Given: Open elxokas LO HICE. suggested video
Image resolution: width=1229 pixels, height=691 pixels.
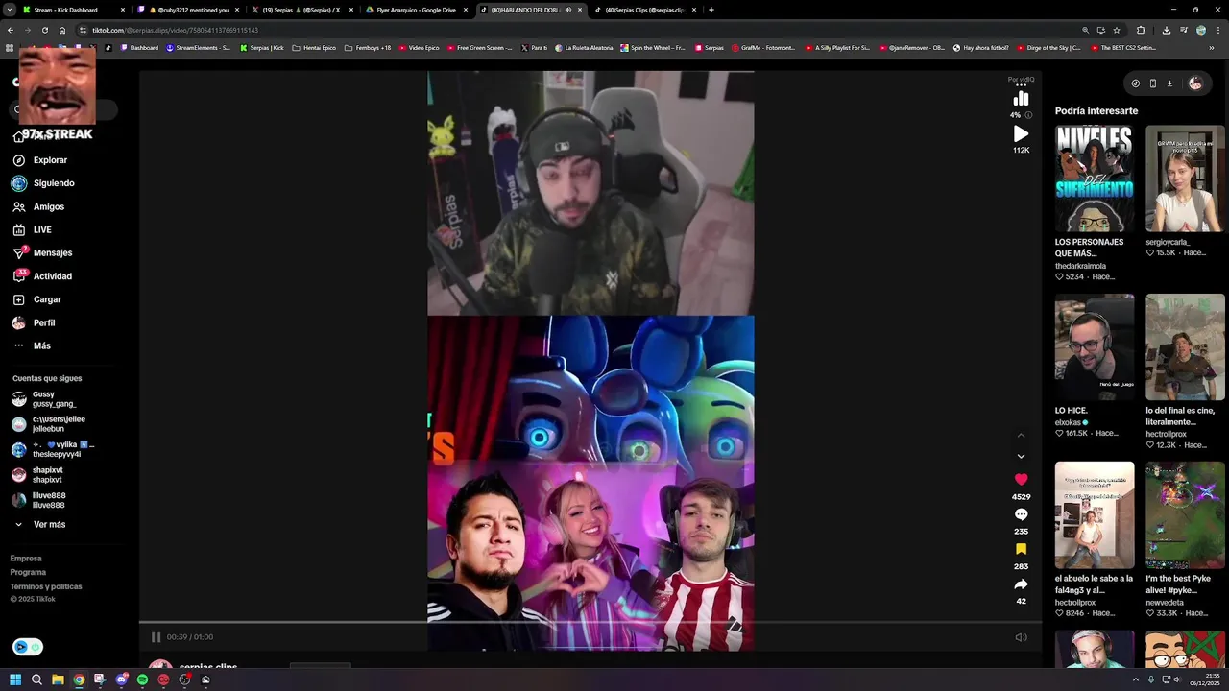Looking at the screenshot, I should tap(1095, 346).
